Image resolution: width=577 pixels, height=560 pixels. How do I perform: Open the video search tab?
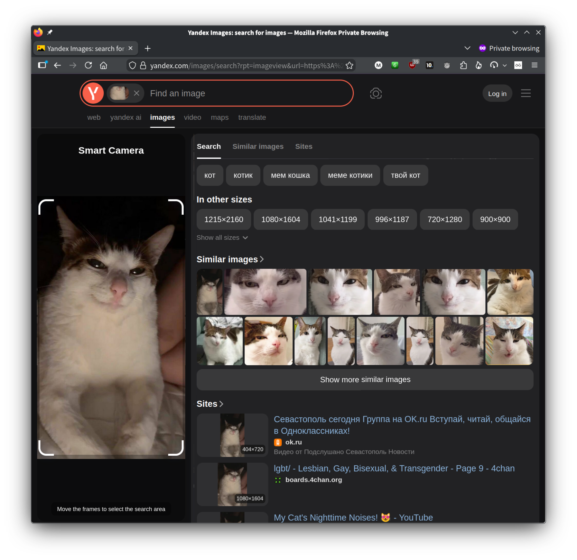tap(192, 117)
